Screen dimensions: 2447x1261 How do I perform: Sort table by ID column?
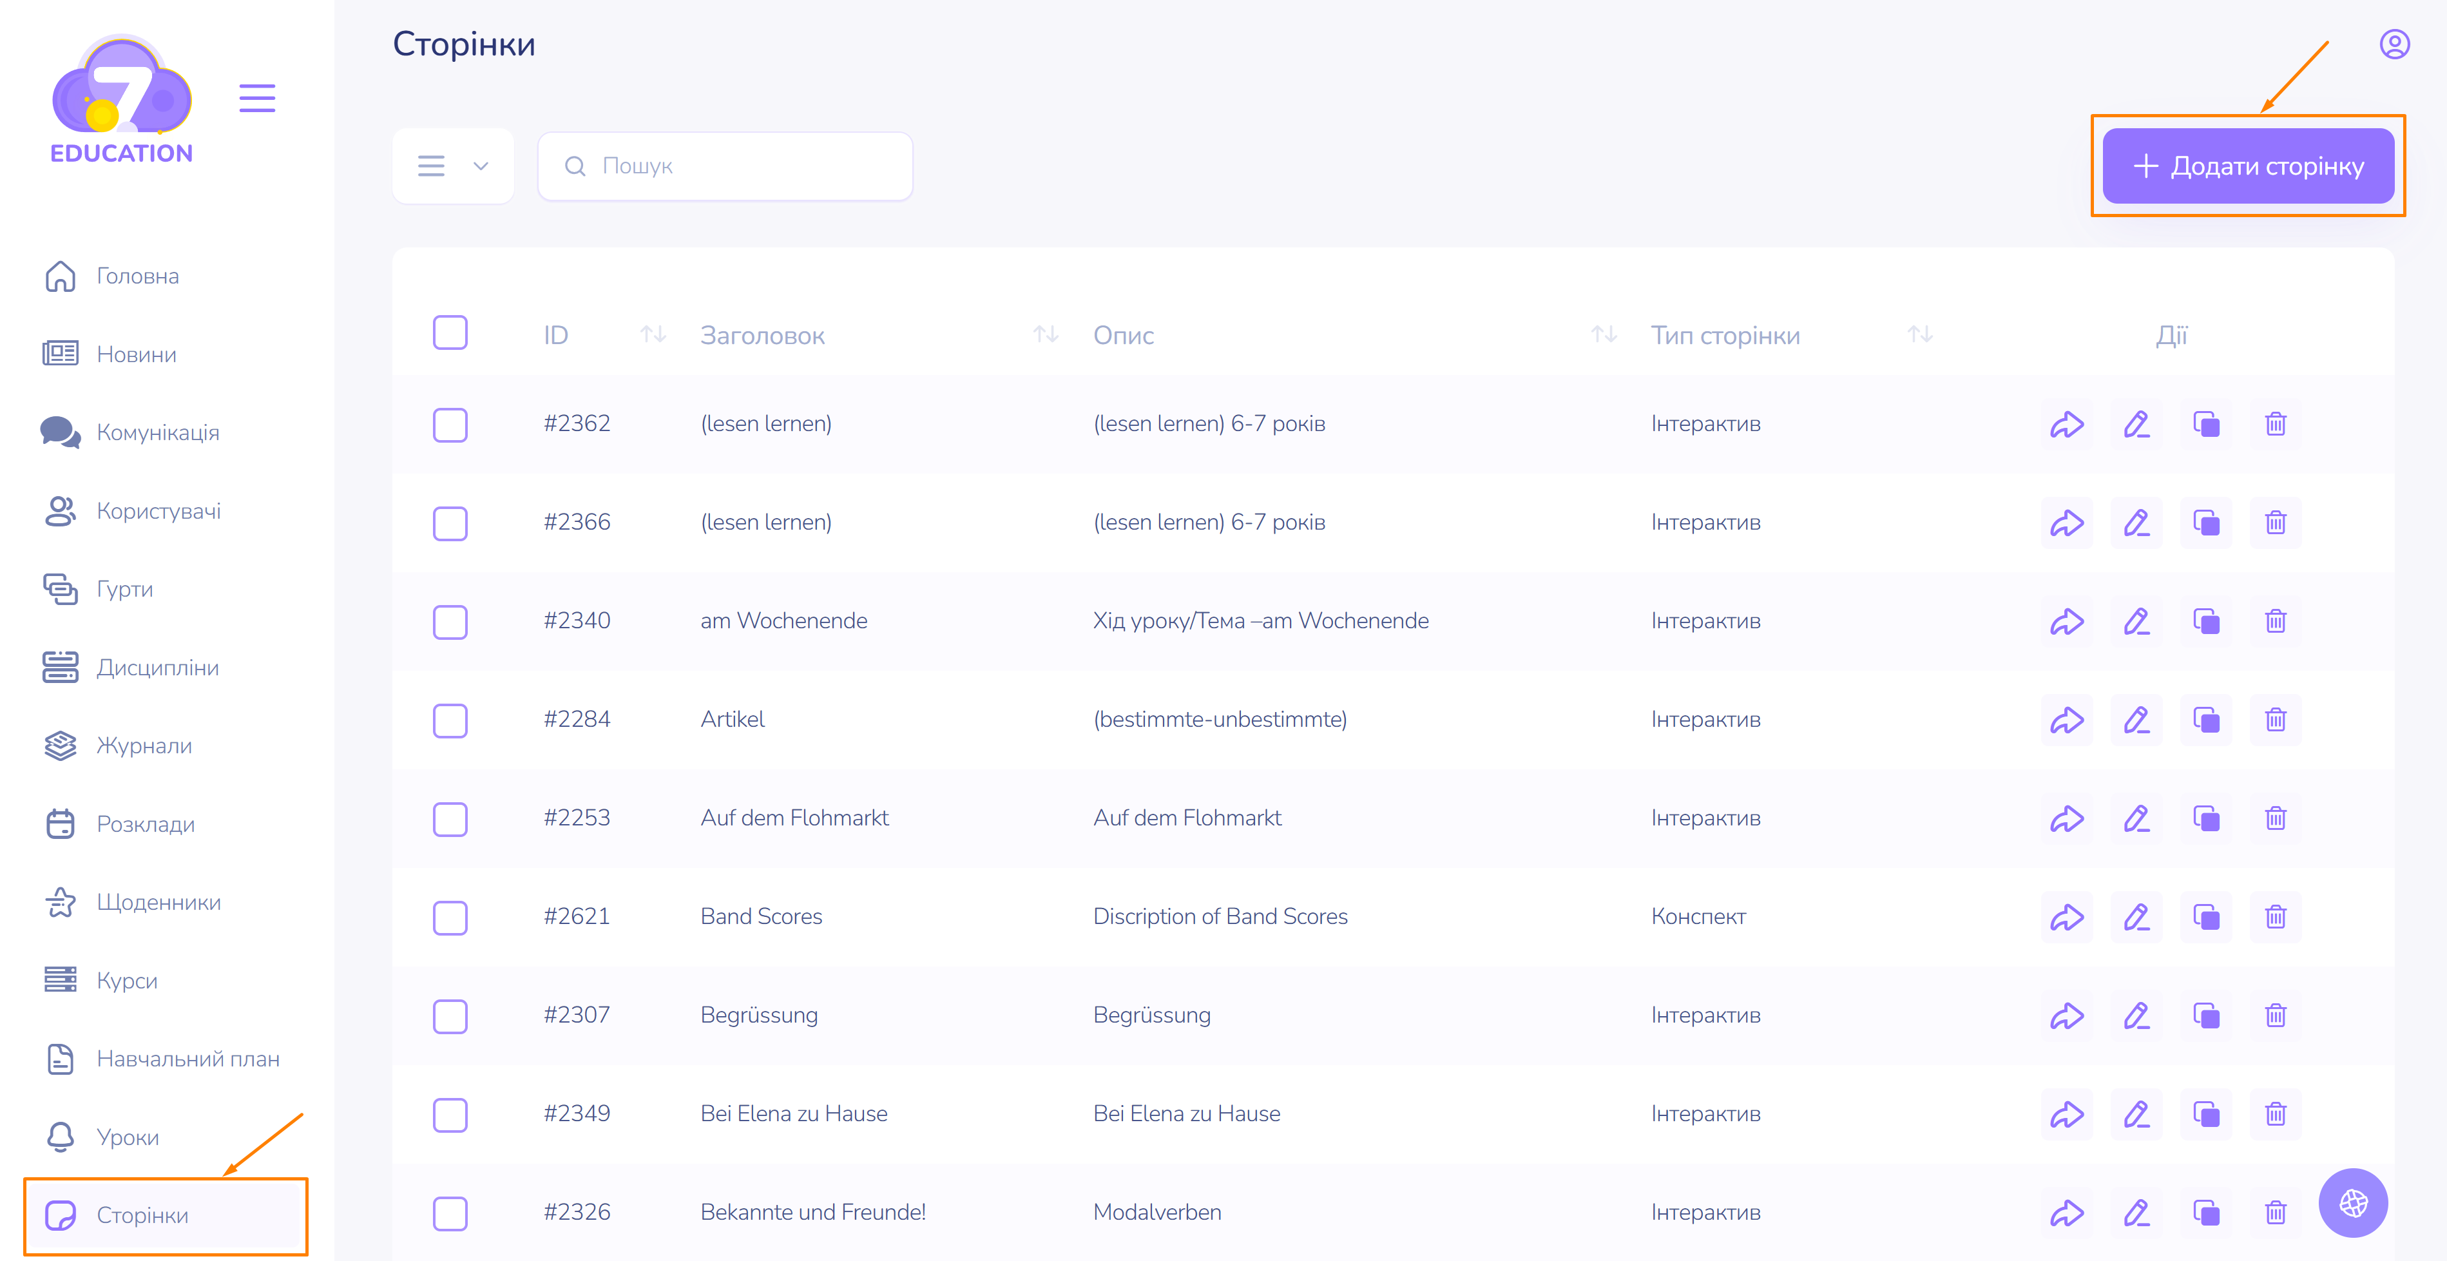653,334
